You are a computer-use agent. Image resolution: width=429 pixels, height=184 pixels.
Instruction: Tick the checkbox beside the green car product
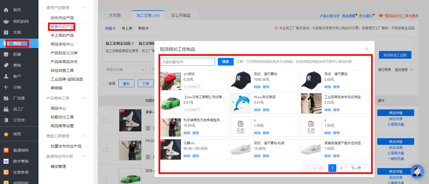pyautogui.click(x=105, y=179)
